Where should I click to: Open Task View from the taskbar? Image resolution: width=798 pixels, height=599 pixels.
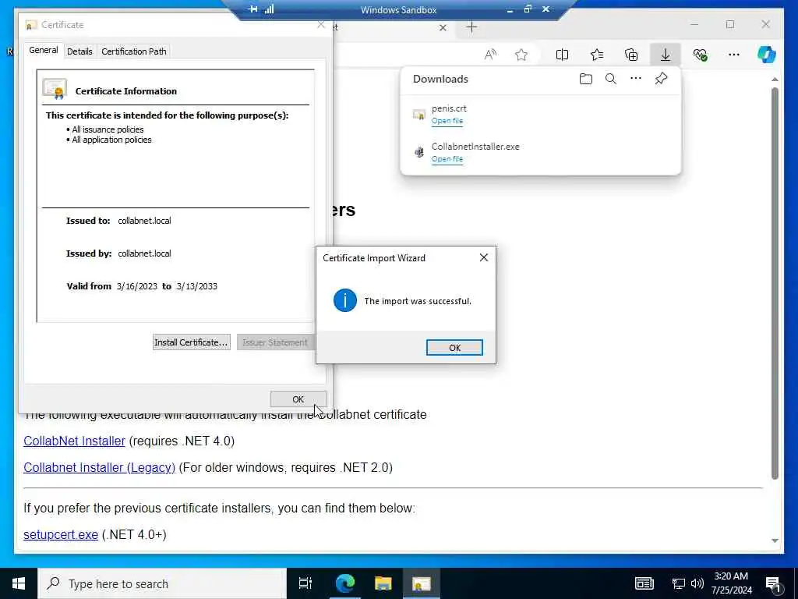click(x=305, y=583)
